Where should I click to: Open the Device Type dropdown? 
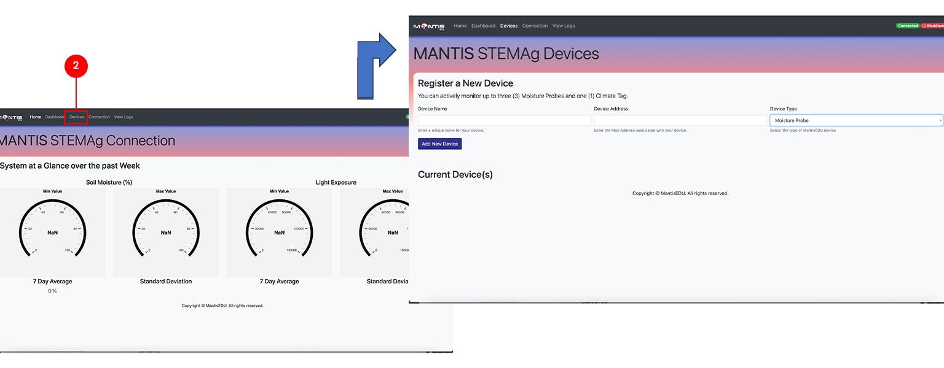click(x=855, y=121)
